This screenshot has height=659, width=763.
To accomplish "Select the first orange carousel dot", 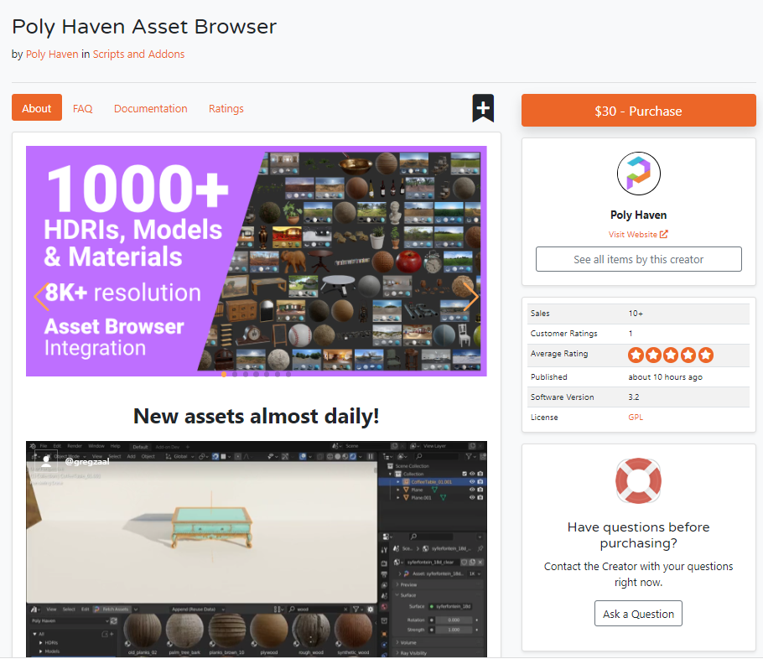I will (x=224, y=374).
